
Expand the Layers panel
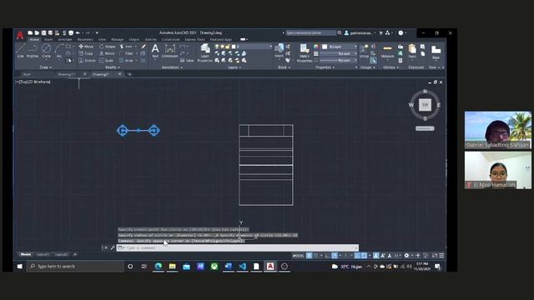coord(234,67)
